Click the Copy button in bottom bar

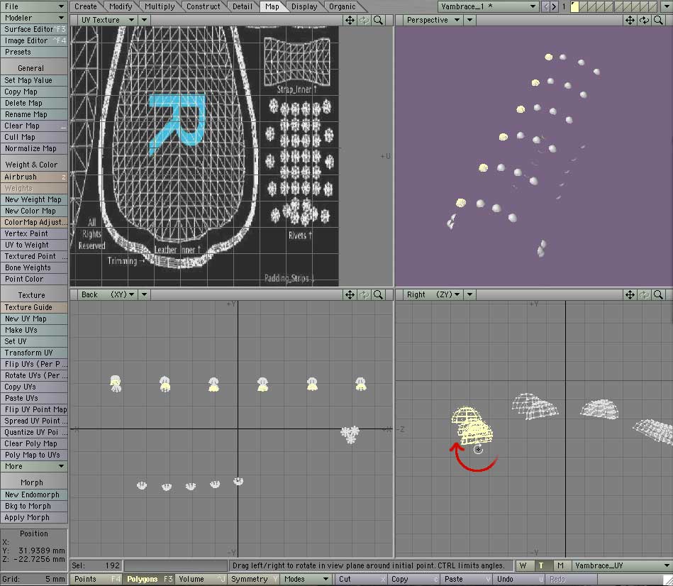(413, 579)
